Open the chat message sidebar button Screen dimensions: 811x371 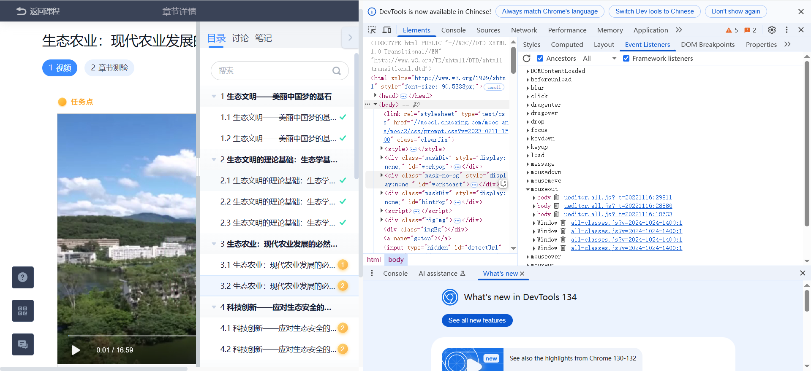point(23,344)
